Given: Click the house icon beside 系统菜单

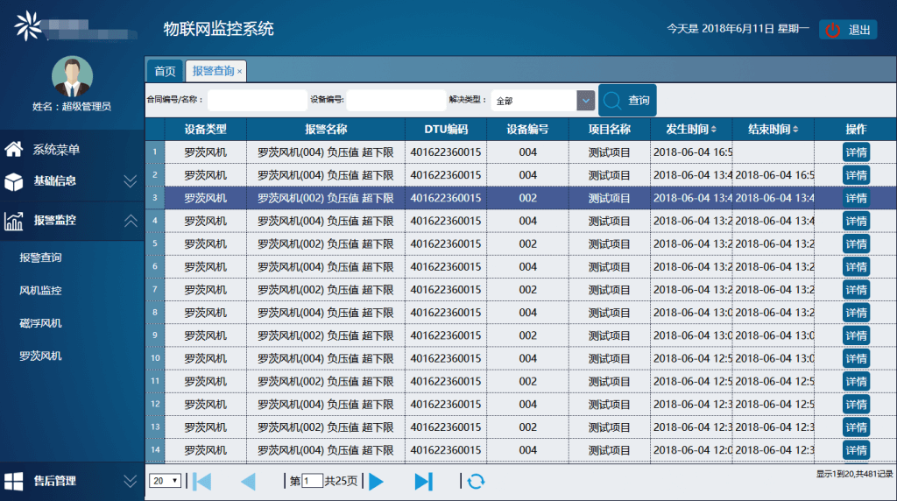Looking at the screenshot, I should point(14,149).
